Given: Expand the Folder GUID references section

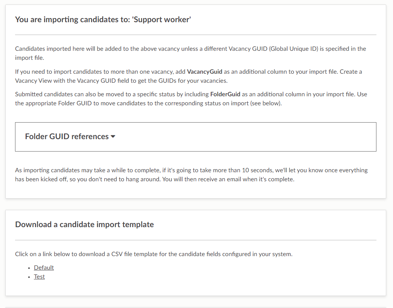Looking at the screenshot, I should (x=67, y=137).
